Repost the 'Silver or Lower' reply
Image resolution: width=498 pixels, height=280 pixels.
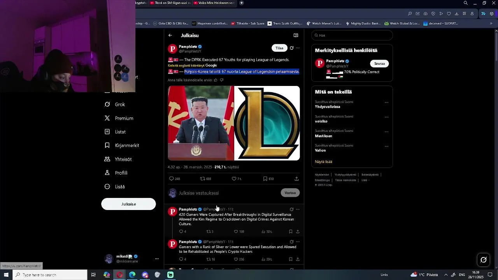[210, 259]
